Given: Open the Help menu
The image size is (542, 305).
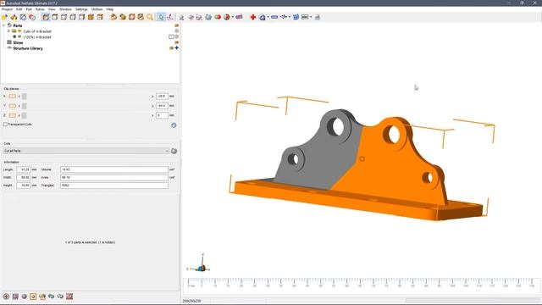Looking at the screenshot, I should [109, 9].
